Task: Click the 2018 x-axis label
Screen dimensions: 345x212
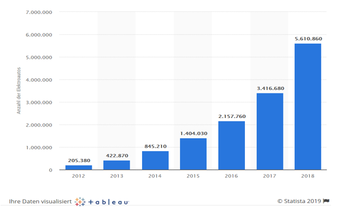Action: tap(308, 176)
